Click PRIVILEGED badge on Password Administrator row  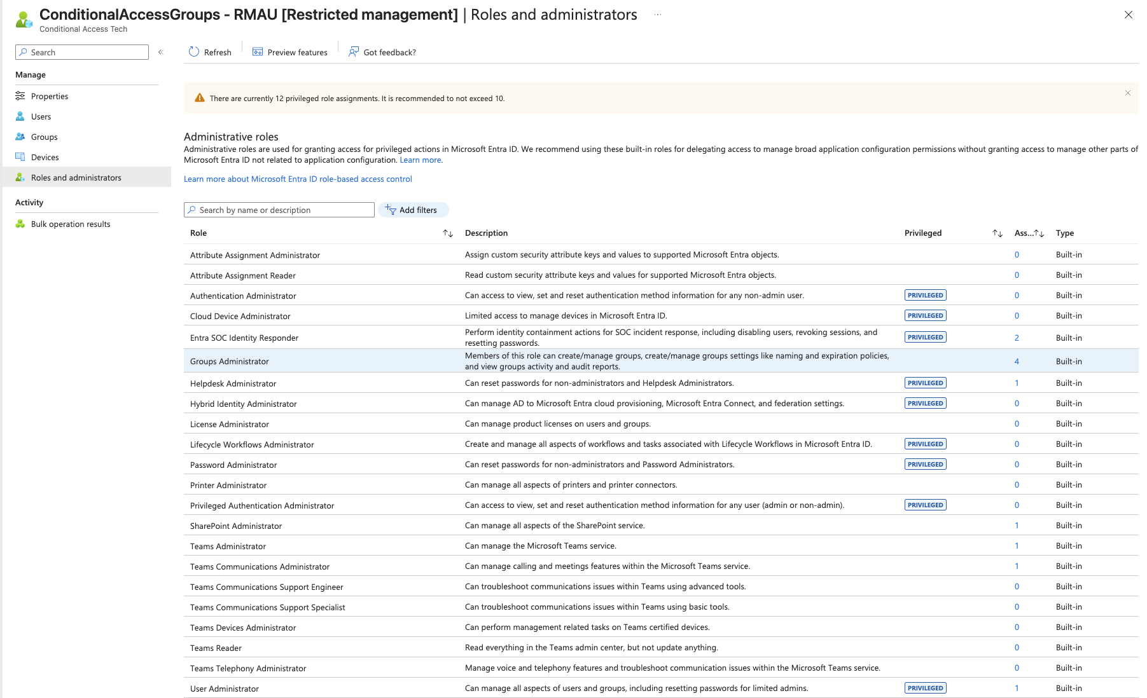926,464
